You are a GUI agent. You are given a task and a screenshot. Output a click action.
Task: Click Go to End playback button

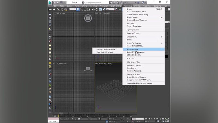[x=158, y=119]
